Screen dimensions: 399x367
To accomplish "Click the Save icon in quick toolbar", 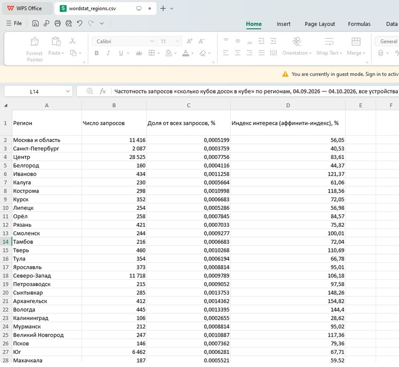I will [35, 23].
